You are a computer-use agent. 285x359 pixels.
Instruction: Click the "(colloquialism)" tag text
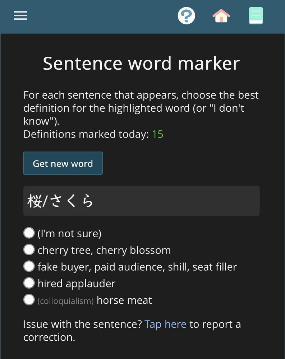pyautogui.click(x=65, y=301)
